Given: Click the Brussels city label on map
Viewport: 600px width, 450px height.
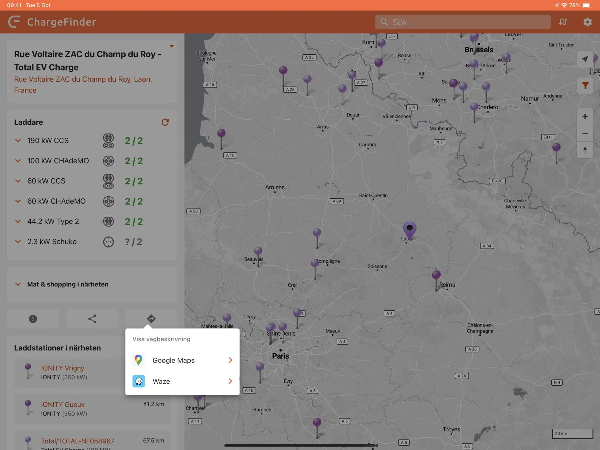Looking at the screenshot, I should point(479,50).
